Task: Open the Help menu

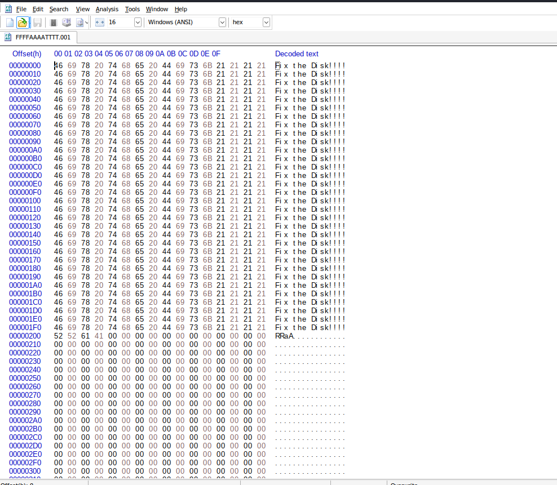Action: (181, 9)
